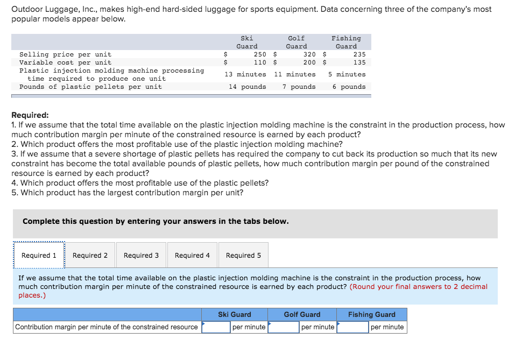Select the Ski Guard column header
The image size is (508, 339).
click(234, 314)
